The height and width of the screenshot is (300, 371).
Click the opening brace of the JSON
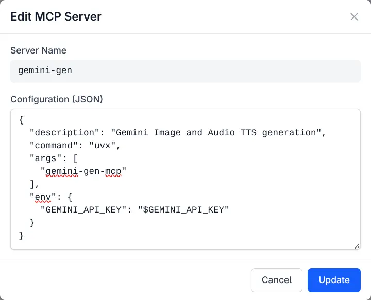[21, 120]
